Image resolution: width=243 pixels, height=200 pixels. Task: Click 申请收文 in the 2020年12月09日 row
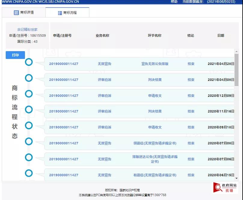(x=155, y=96)
